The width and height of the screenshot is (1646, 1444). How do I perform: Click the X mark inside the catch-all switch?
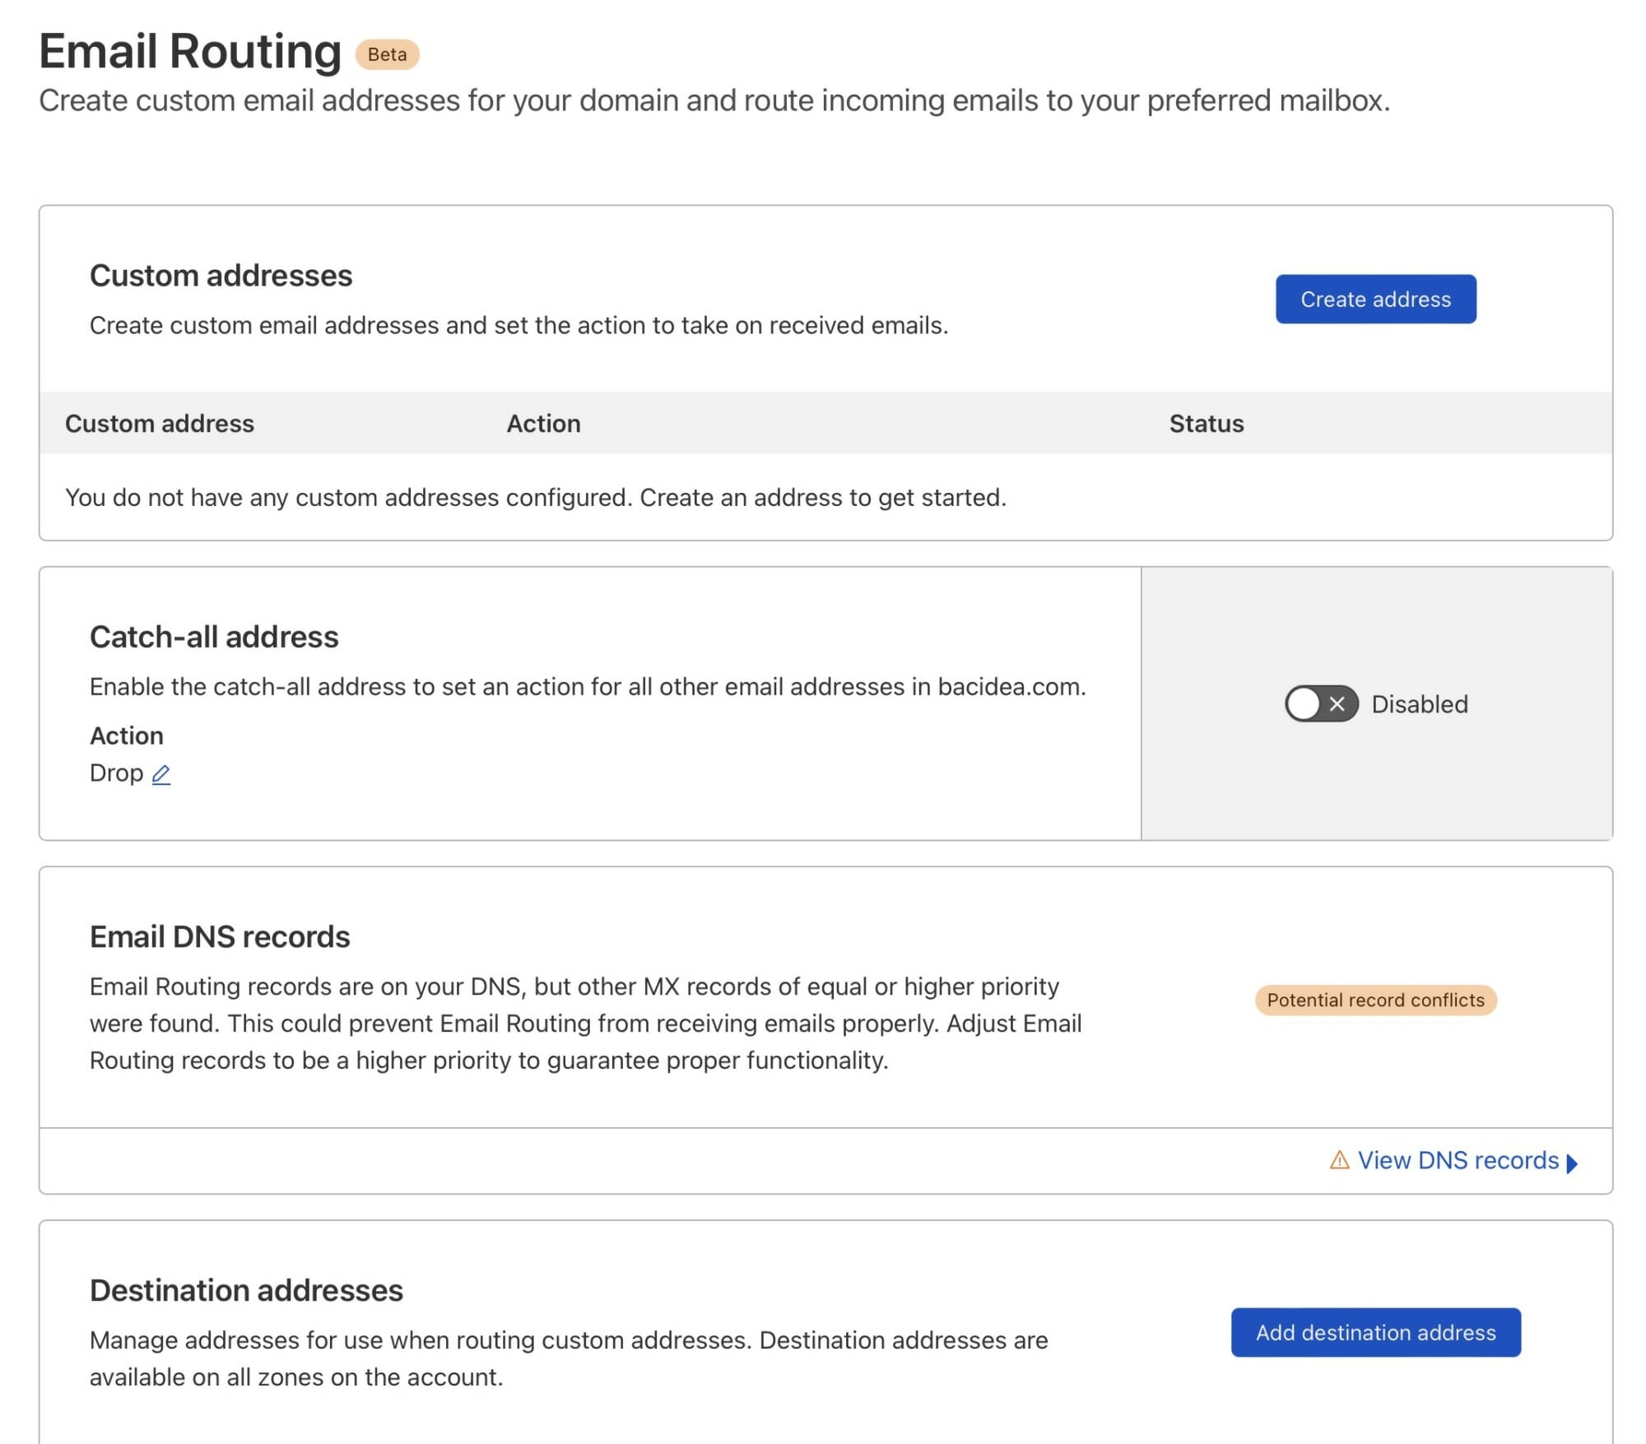(1337, 703)
